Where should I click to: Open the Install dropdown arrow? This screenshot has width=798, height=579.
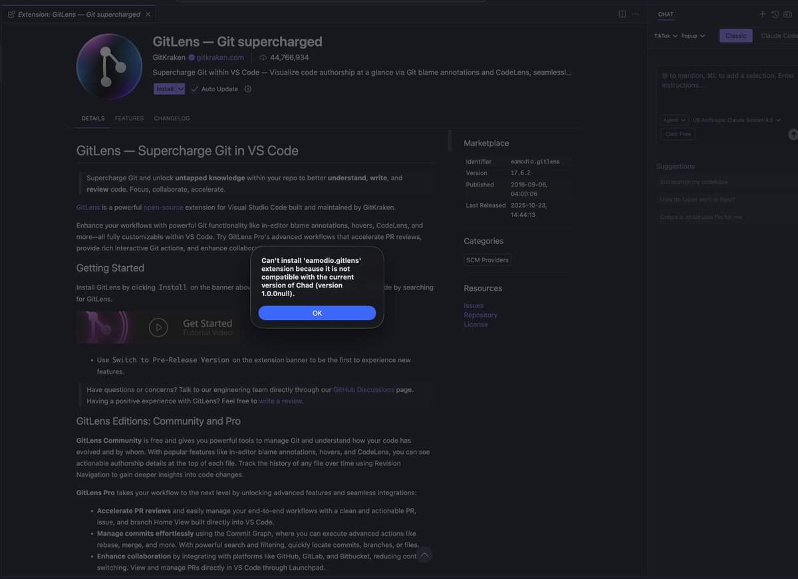(x=180, y=89)
